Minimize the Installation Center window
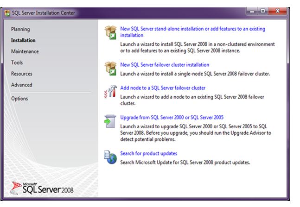Screen dimensions: 300x207 (252, 11)
